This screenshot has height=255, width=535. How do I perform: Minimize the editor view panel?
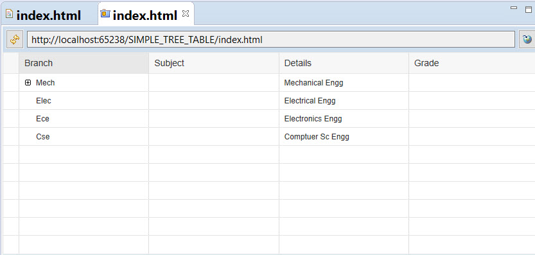514,8
